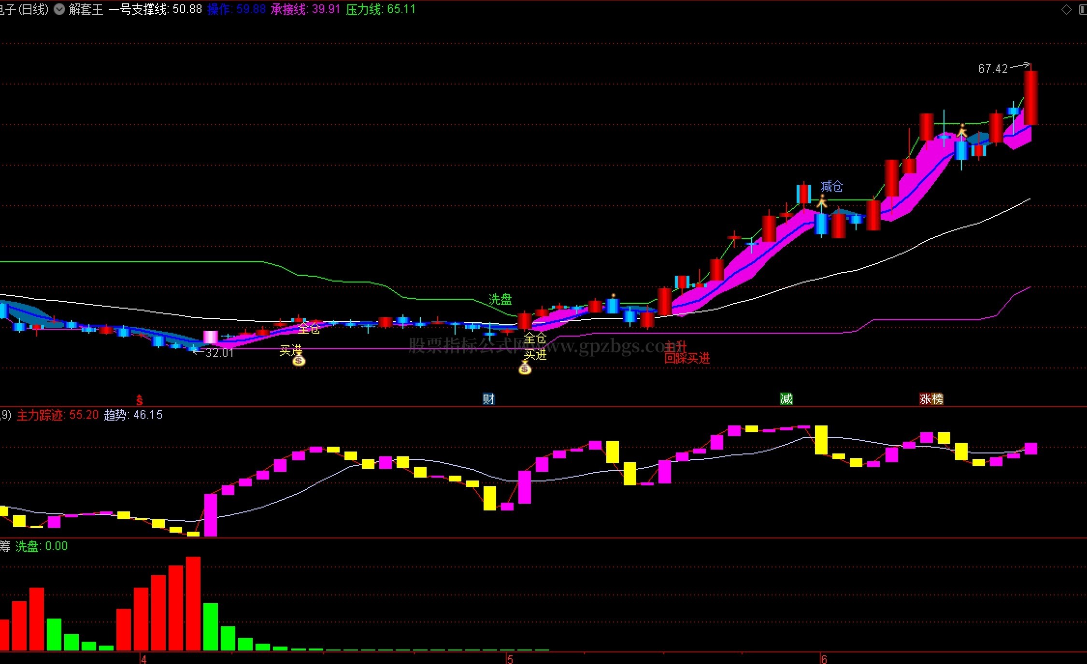Click the person icon under 减仓
This screenshot has width=1087, height=664.
[x=821, y=201]
